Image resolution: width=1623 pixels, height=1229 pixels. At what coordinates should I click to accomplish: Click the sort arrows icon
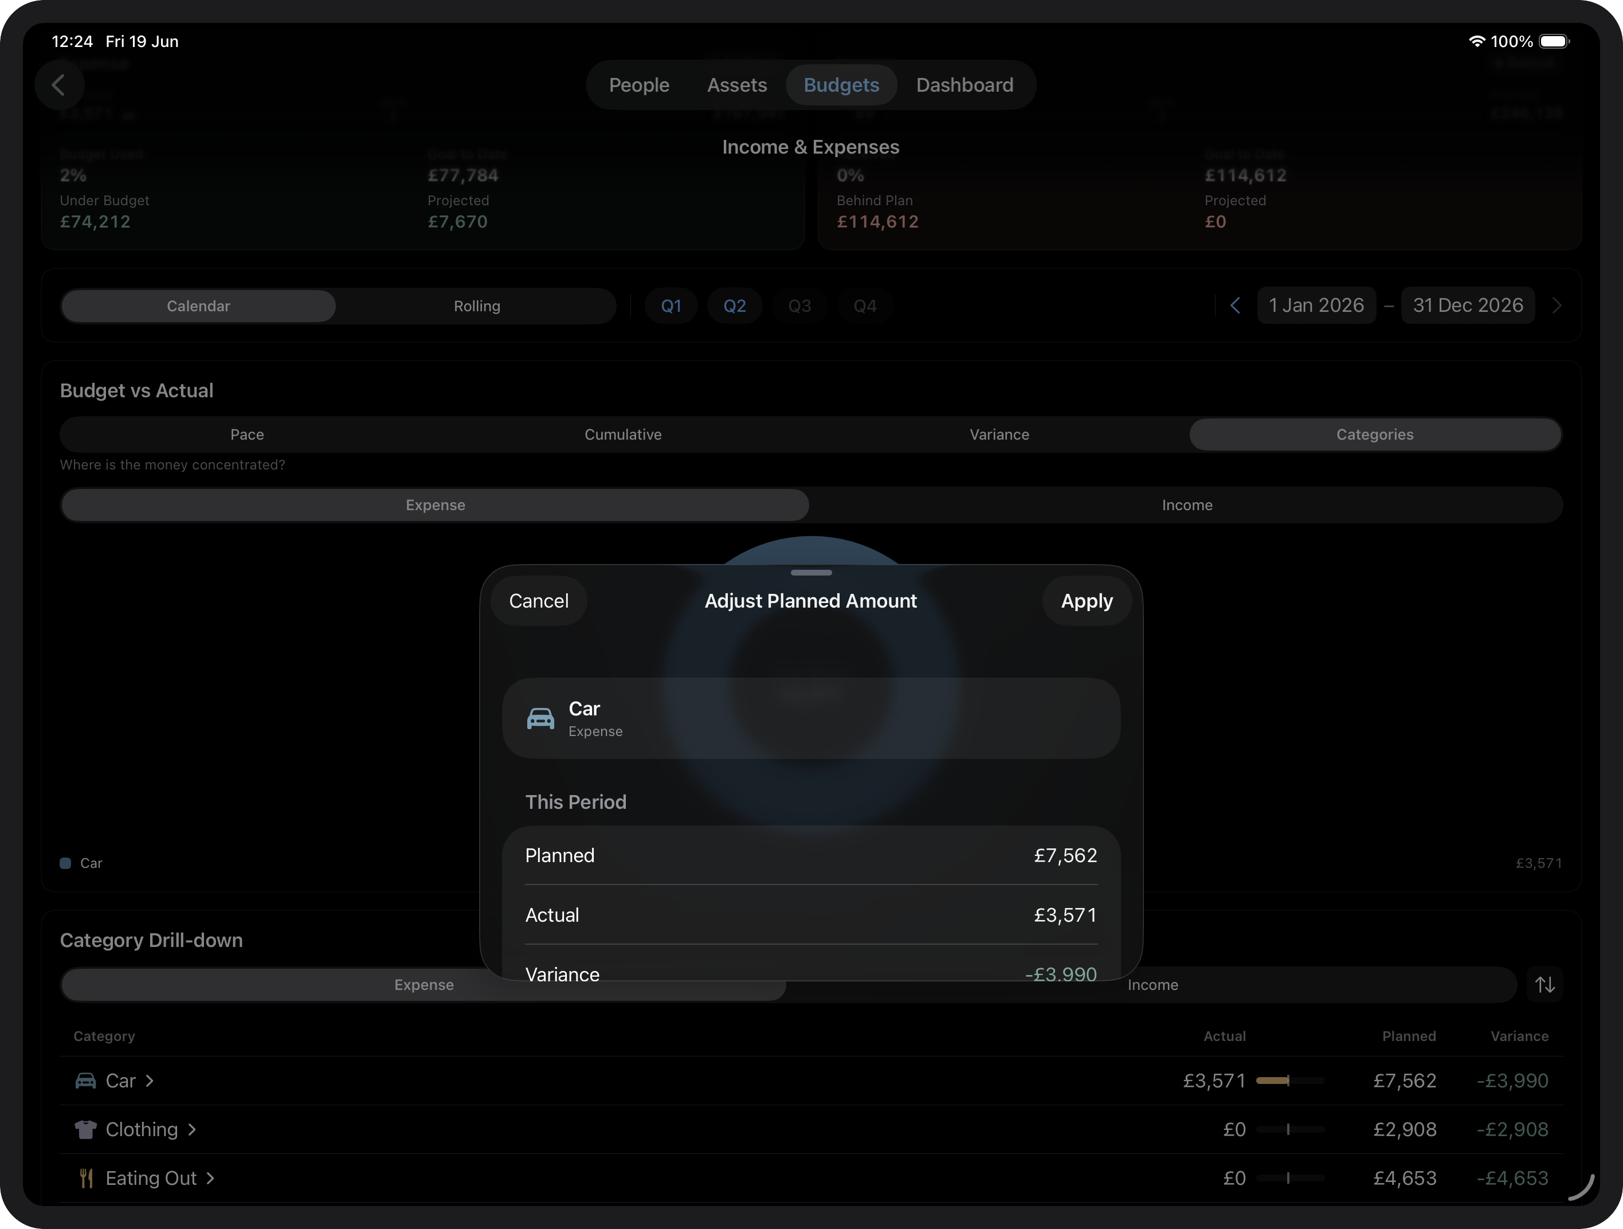pos(1545,985)
